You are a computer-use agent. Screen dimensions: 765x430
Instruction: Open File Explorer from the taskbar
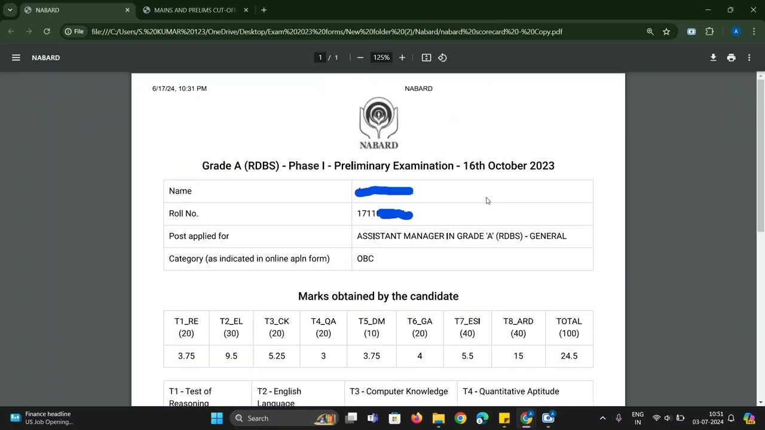(x=439, y=418)
